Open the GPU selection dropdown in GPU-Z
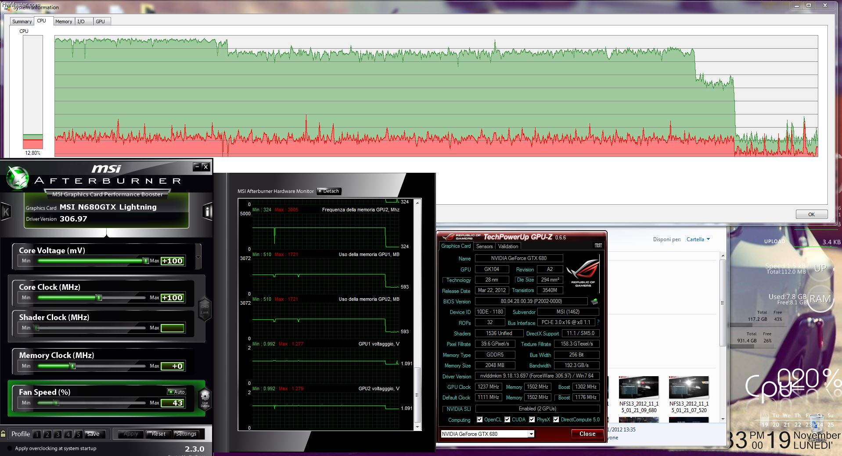Screen dimensions: 842x456 click(531, 434)
